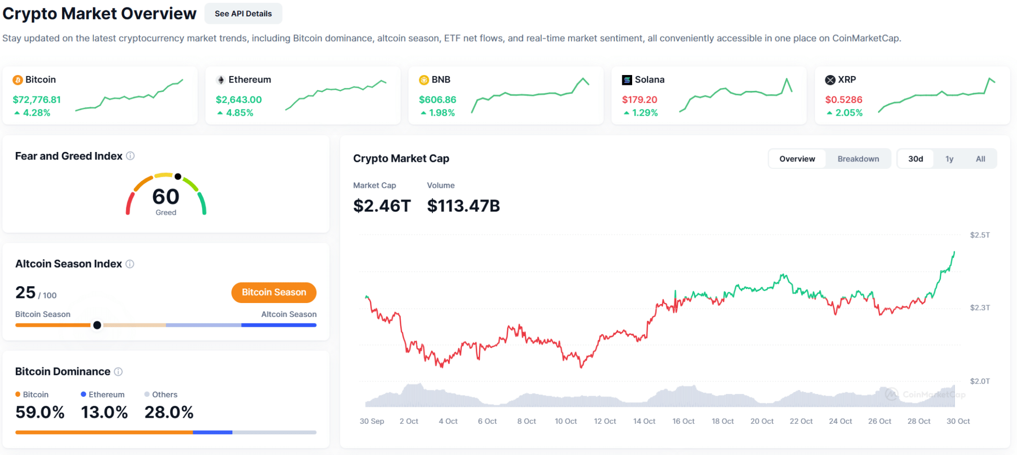The image size is (1017, 455).
Task: Open the BNB price card name
Action: tap(441, 80)
